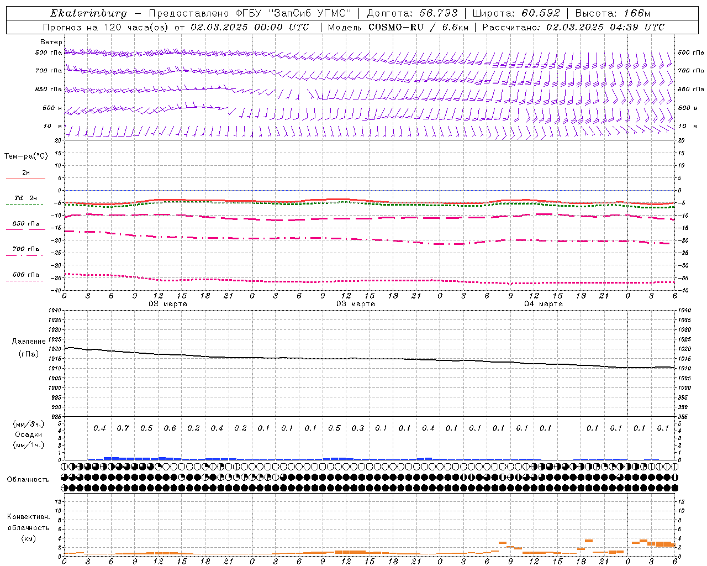Screen dimensions: 707x566
Task: Click the "(гПа)" pressure unit label
Action: (29, 354)
